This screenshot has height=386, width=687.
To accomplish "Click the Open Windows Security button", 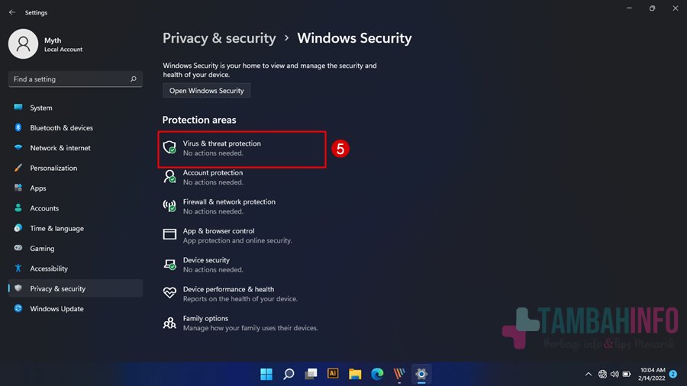I will tap(206, 91).
